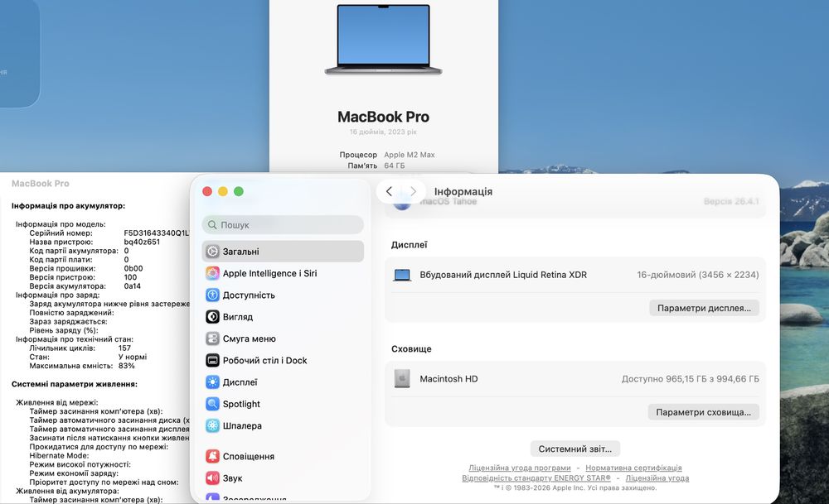
Task: Select the Доступність sidebar label
Action: pos(249,295)
